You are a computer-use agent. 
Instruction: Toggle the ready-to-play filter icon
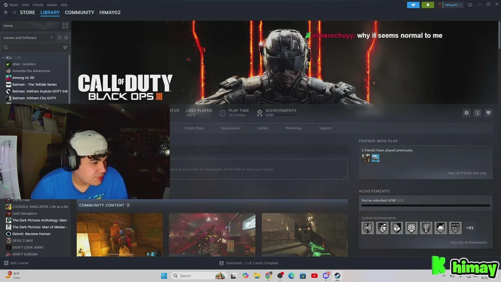(66, 38)
